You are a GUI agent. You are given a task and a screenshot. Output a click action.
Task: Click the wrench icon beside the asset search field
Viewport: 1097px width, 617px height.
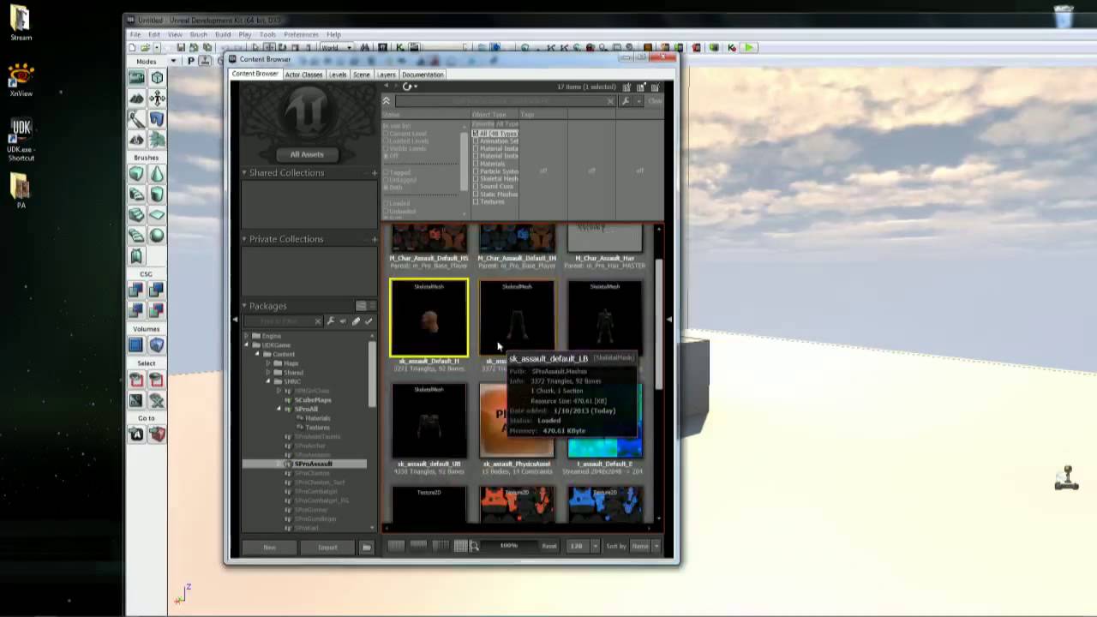point(626,101)
